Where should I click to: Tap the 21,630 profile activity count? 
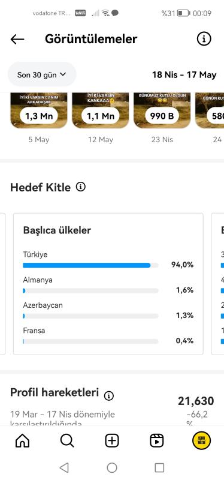coord(196,401)
